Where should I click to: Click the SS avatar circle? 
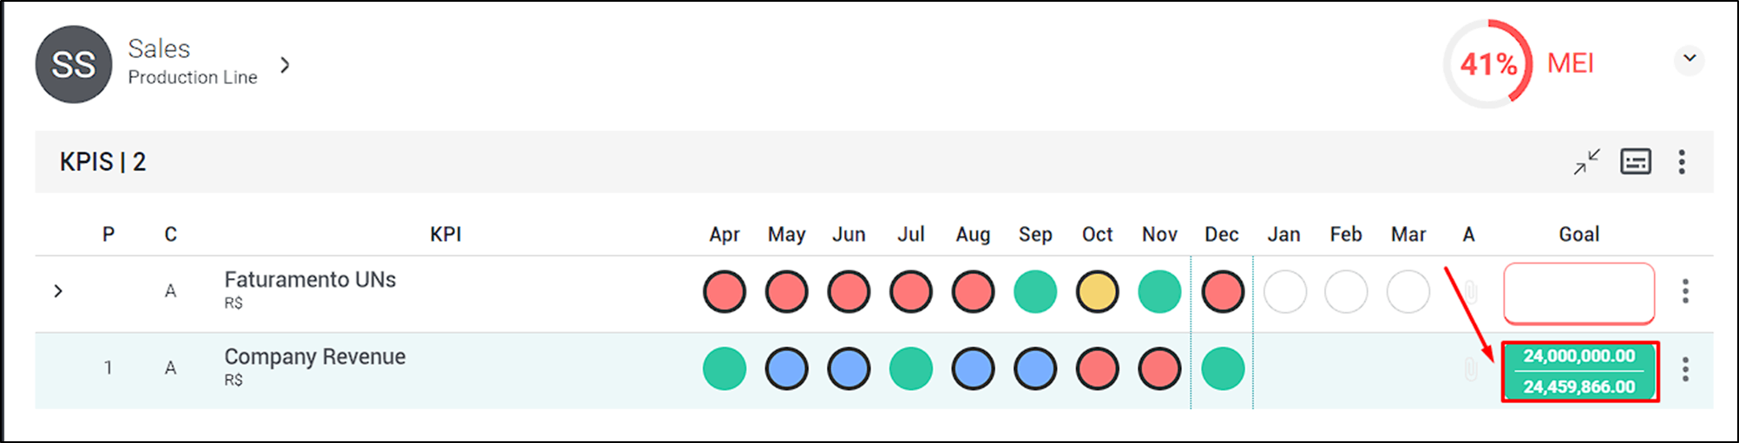74,64
